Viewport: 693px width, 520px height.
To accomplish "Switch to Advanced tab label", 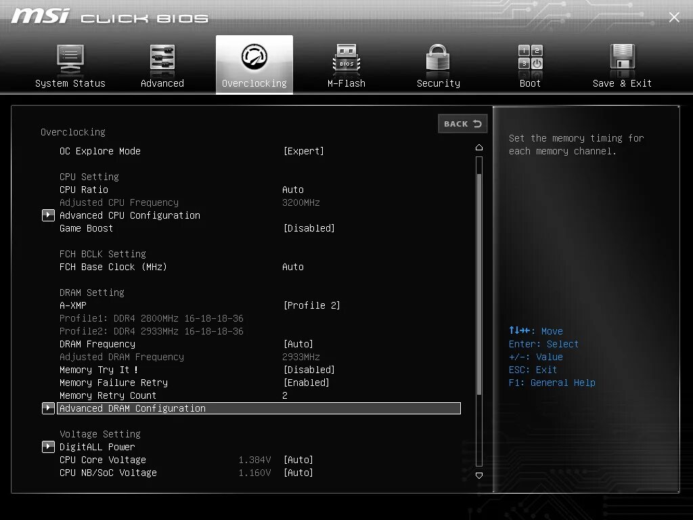I will [162, 83].
